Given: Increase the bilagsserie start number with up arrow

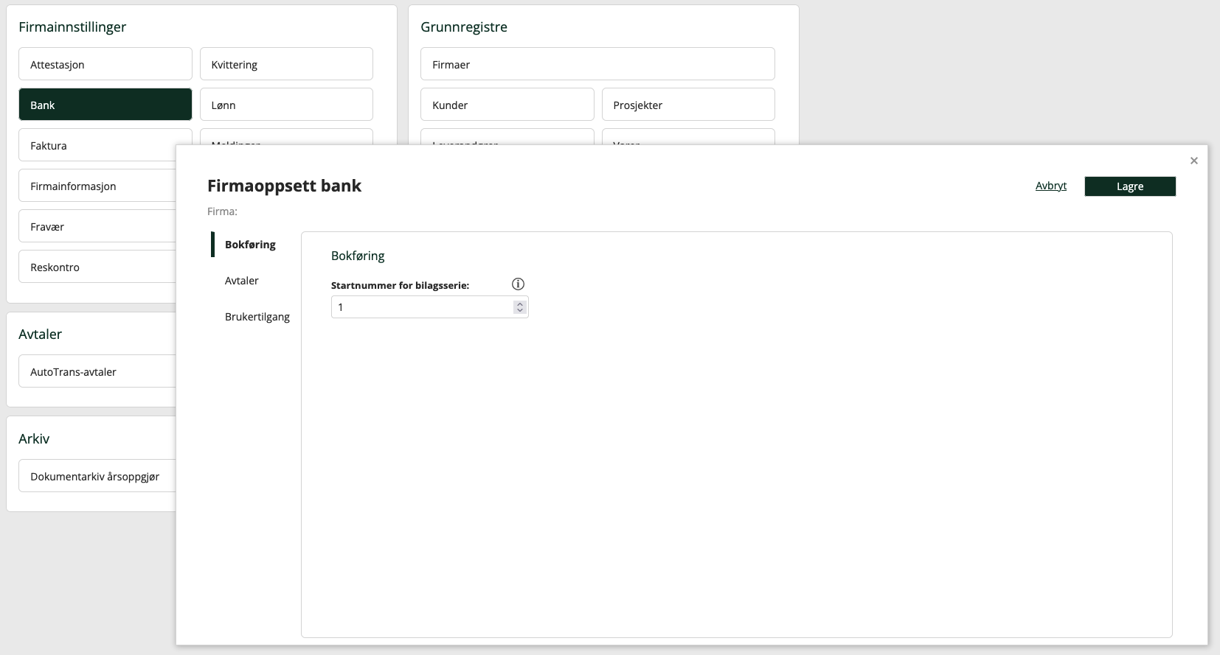Looking at the screenshot, I should coord(520,304).
